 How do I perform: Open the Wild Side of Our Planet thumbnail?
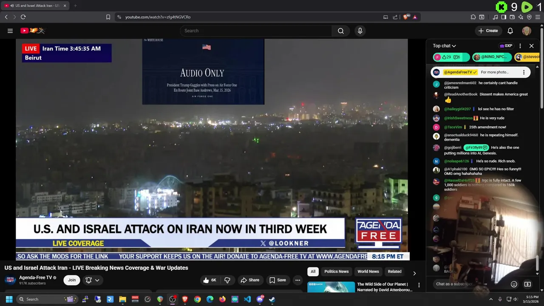[x=331, y=287]
